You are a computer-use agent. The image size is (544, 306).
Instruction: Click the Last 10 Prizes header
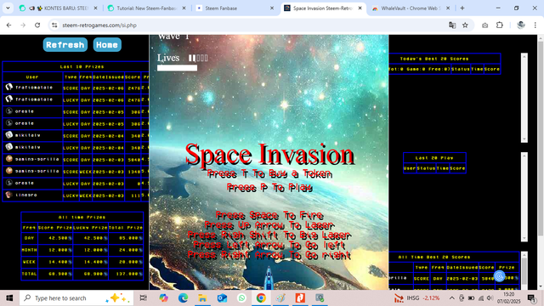tap(82, 66)
